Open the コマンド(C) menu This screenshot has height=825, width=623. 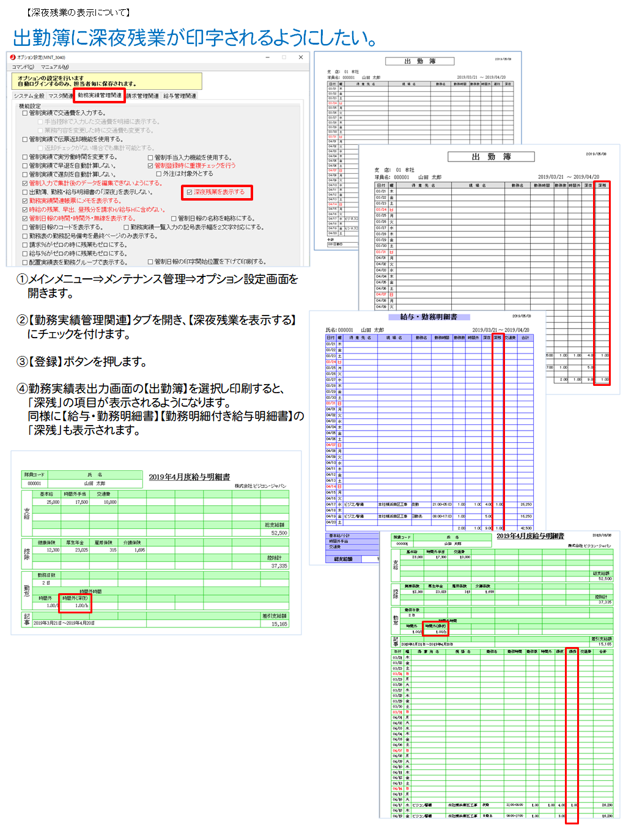point(23,67)
